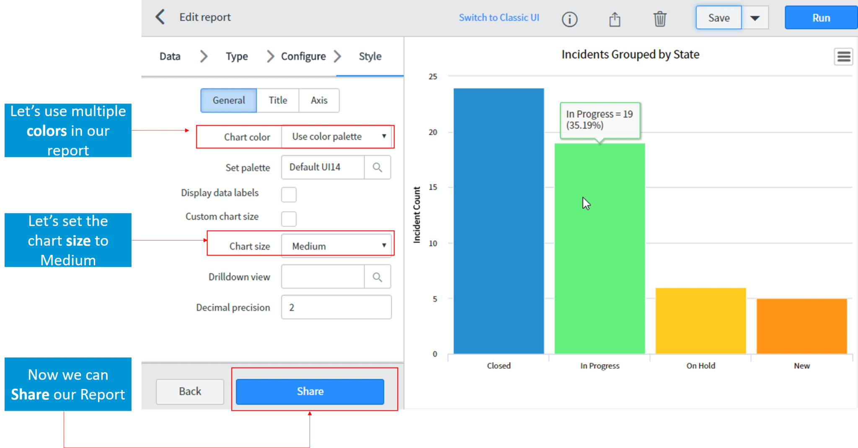The image size is (858, 448).
Task: Select the blue Closed bar in chart
Action: click(499, 221)
